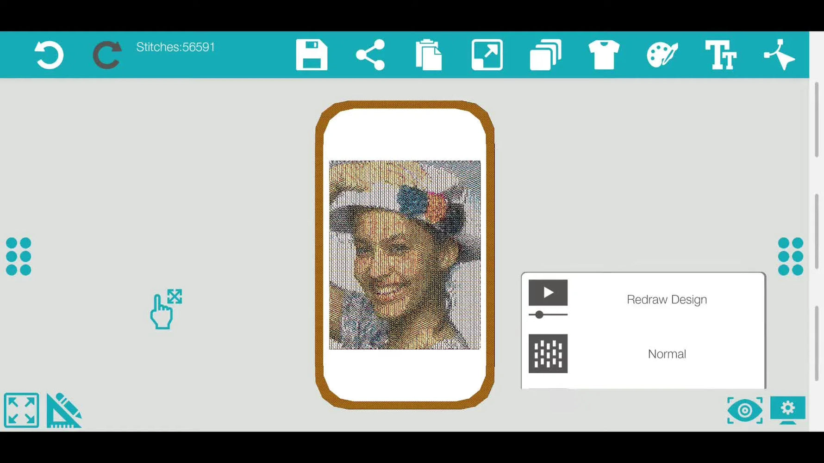Click the Redraw Design label
The image size is (824, 463).
click(x=667, y=300)
